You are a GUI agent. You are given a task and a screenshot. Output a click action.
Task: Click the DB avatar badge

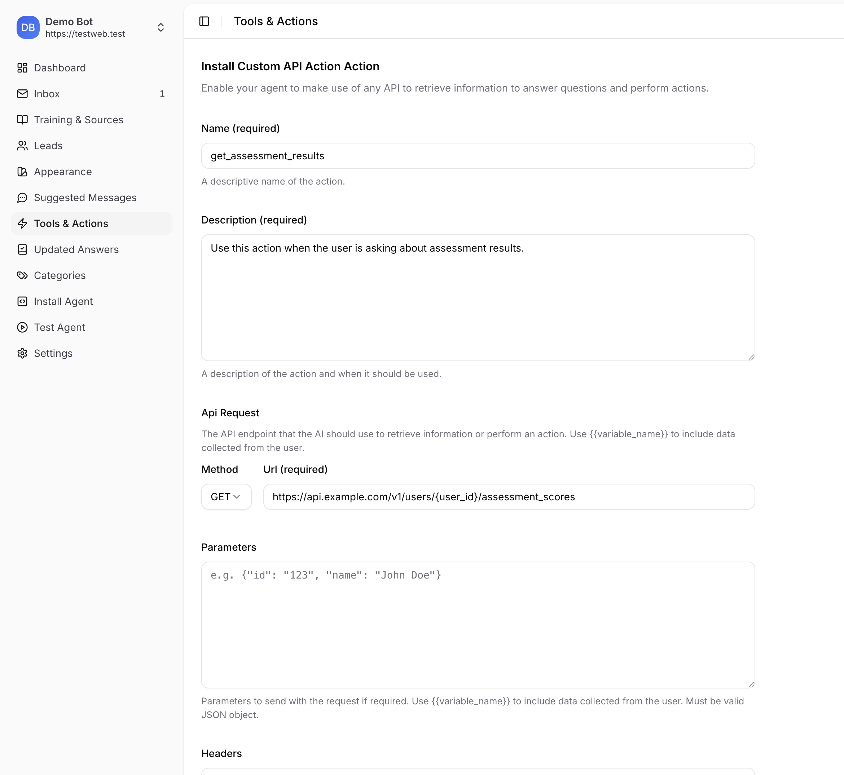[28, 28]
